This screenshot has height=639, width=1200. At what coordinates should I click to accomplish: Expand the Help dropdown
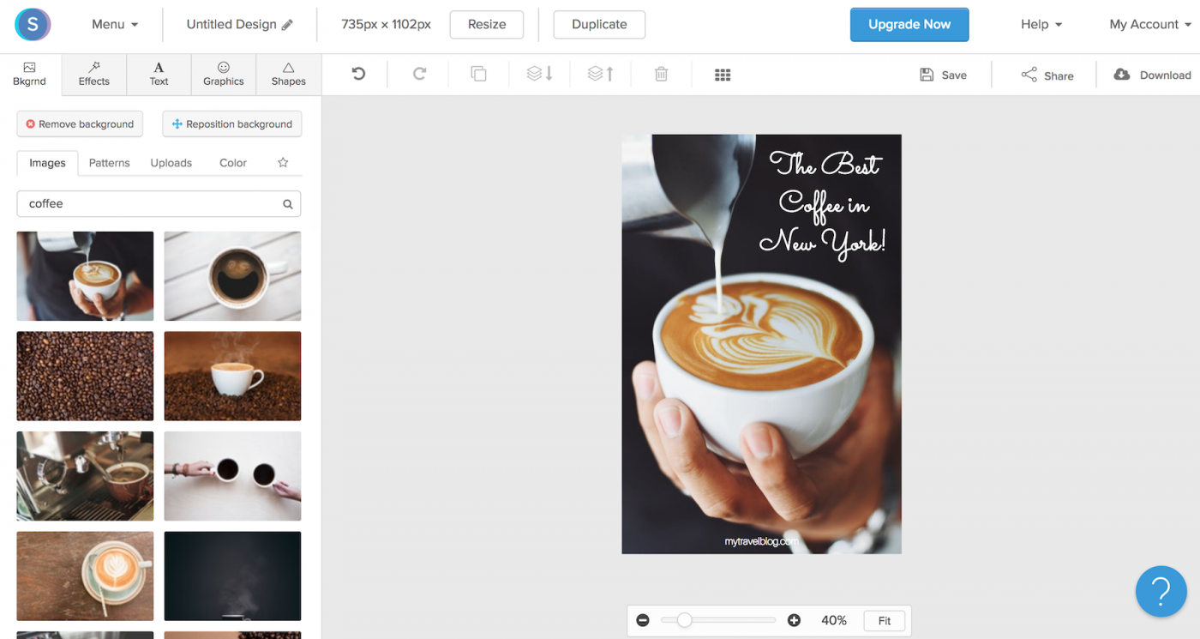point(1040,24)
